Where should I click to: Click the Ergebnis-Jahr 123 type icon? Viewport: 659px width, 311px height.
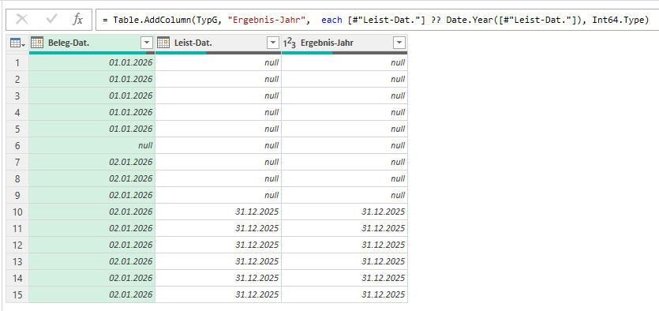[290, 43]
